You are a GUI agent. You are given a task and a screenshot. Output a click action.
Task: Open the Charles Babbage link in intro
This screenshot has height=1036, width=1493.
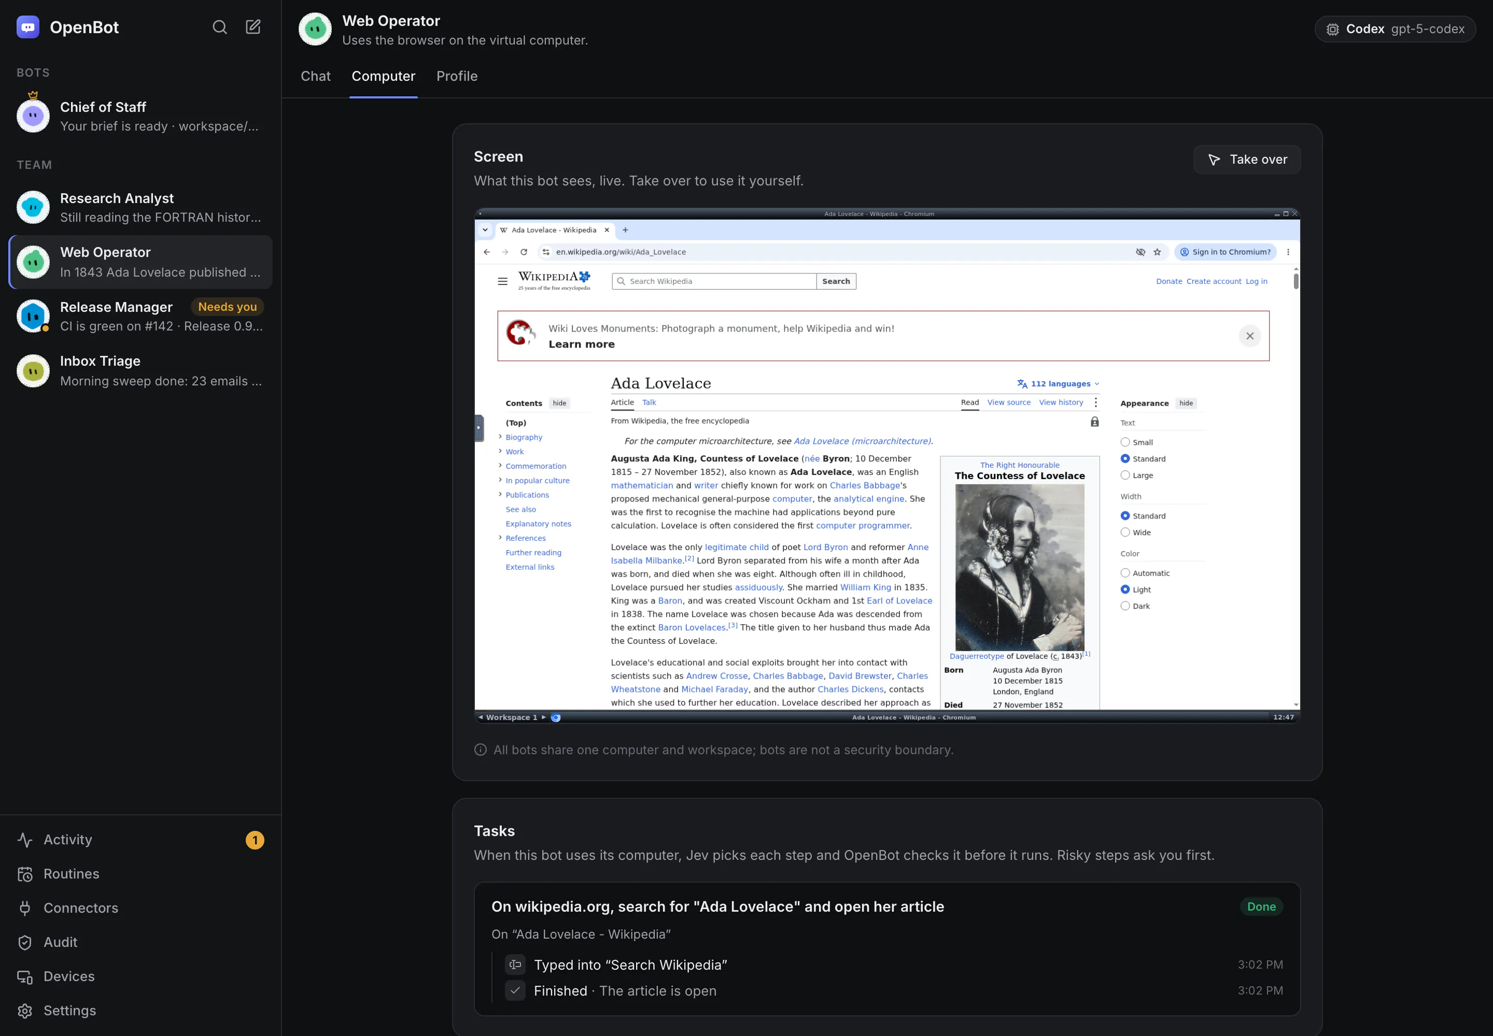coord(865,485)
